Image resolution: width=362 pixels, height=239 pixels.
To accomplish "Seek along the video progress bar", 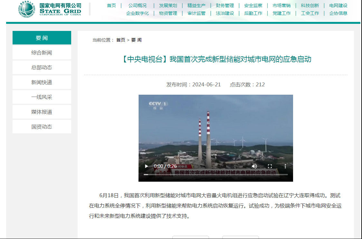I will tap(216, 175).
